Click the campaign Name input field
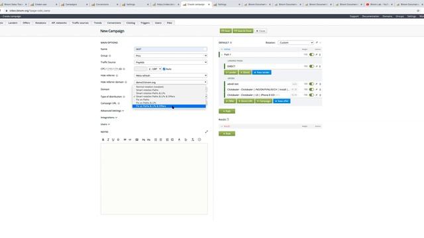This screenshot has height=238, width=424. (171, 49)
